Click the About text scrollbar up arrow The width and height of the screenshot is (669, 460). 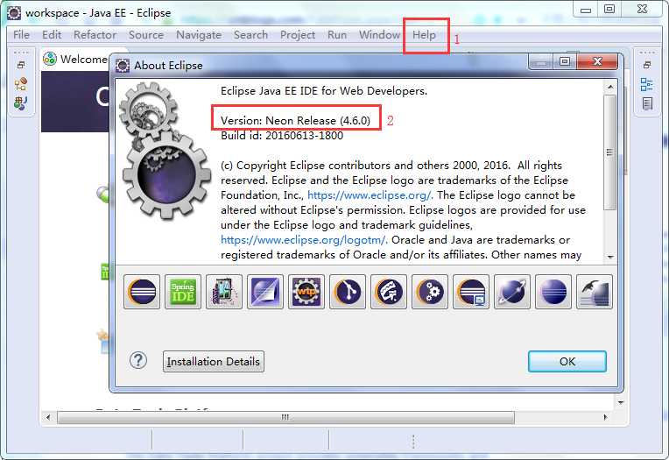pyautogui.click(x=610, y=87)
